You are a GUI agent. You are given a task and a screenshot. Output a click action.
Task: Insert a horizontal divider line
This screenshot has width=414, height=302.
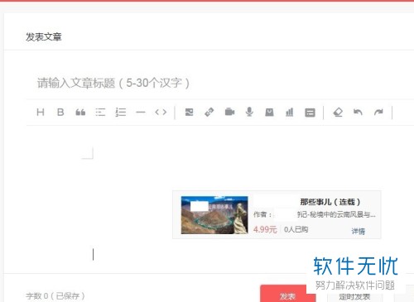[x=141, y=113]
